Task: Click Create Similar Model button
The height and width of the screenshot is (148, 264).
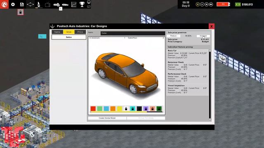Action: tap(107, 118)
